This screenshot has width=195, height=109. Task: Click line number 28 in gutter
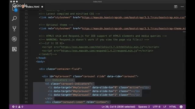click(x=26, y=76)
